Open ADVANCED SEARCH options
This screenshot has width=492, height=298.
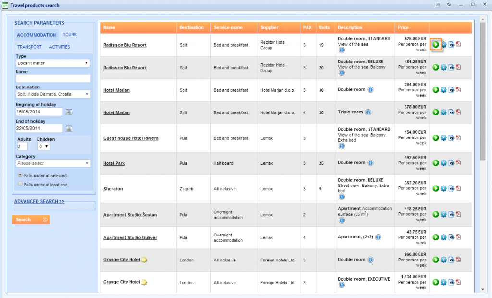pyautogui.click(x=38, y=201)
